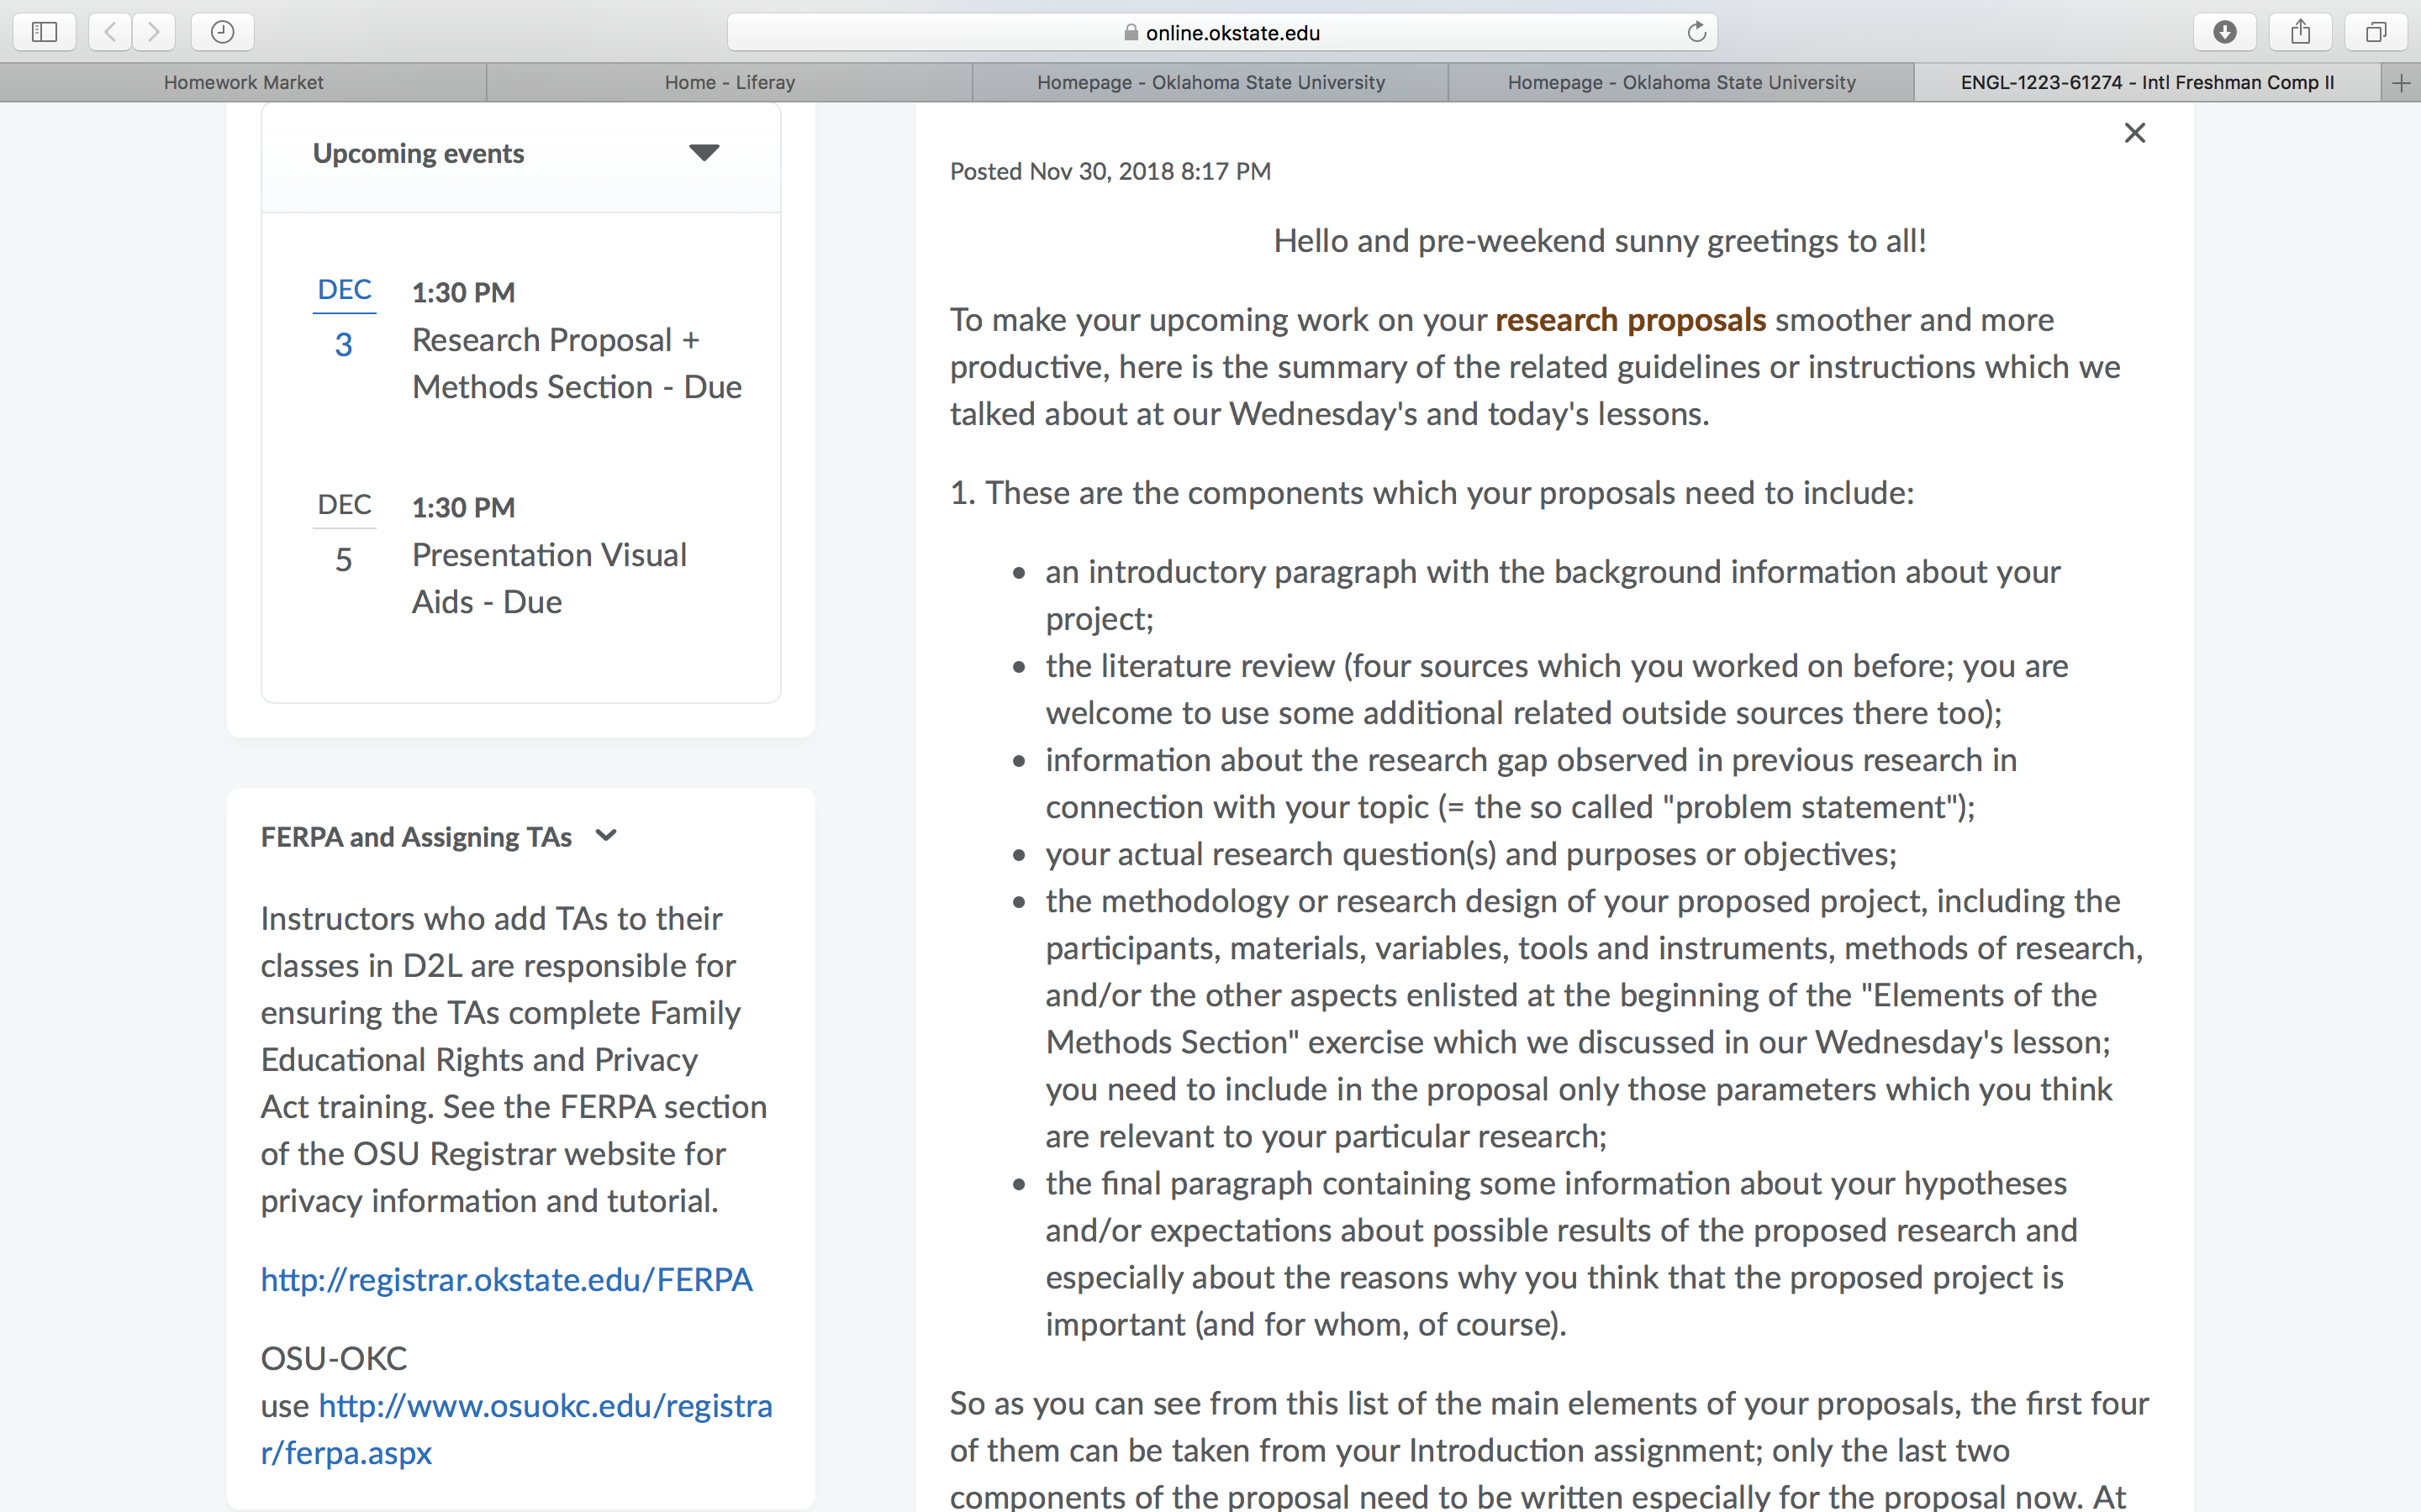Open the Presentation Visual Aids - Due event
The width and height of the screenshot is (2421, 1512).
(549, 578)
